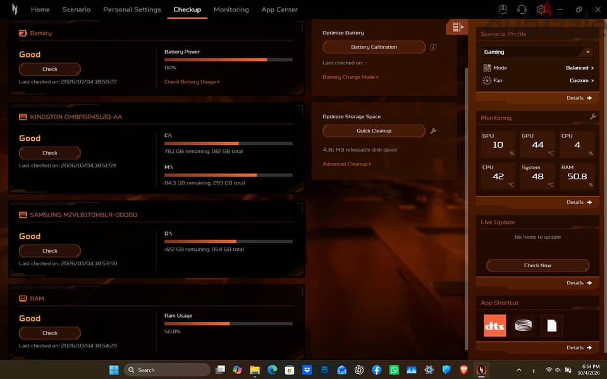Open Dropbox from taskbar
Viewport: 607px width, 379px height.
[307, 370]
